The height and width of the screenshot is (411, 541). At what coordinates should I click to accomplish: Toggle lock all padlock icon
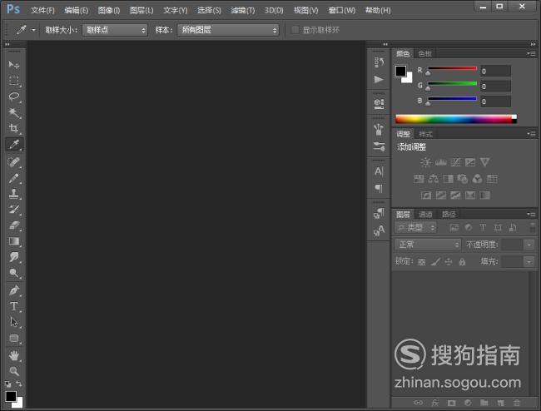pyautogui.click(x=462, y=262)
